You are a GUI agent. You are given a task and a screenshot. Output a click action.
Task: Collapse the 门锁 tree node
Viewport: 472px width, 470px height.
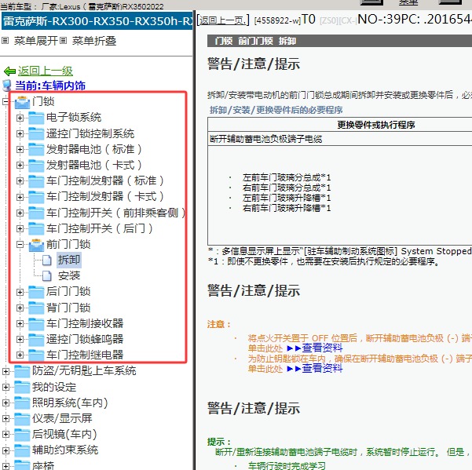[x=5, y=102]
